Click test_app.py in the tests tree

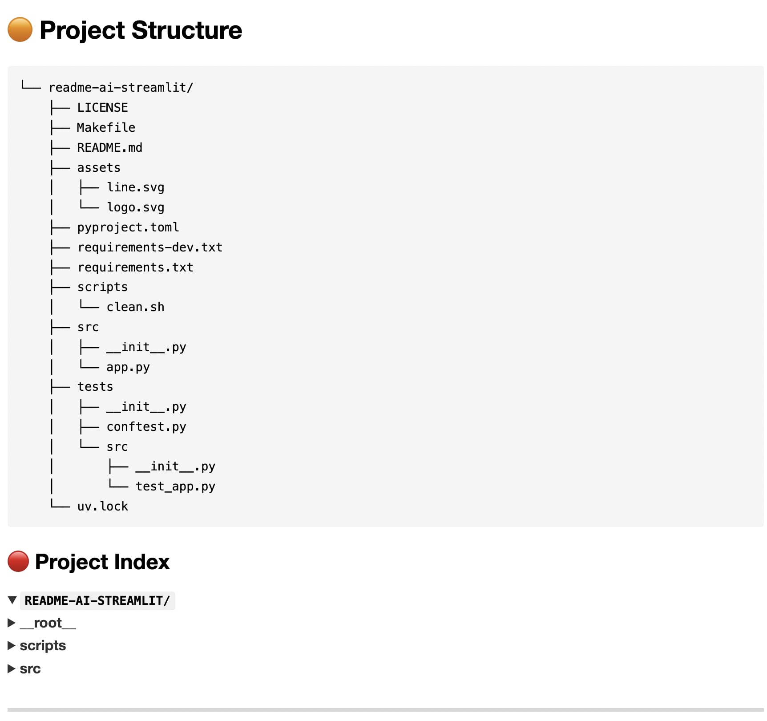pos(175,486)
